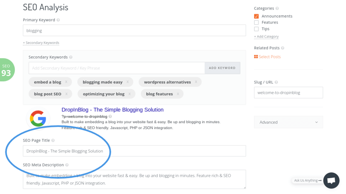
Task: Remove the 'blogging made easy' keyword tag
Action: (128, 82)
